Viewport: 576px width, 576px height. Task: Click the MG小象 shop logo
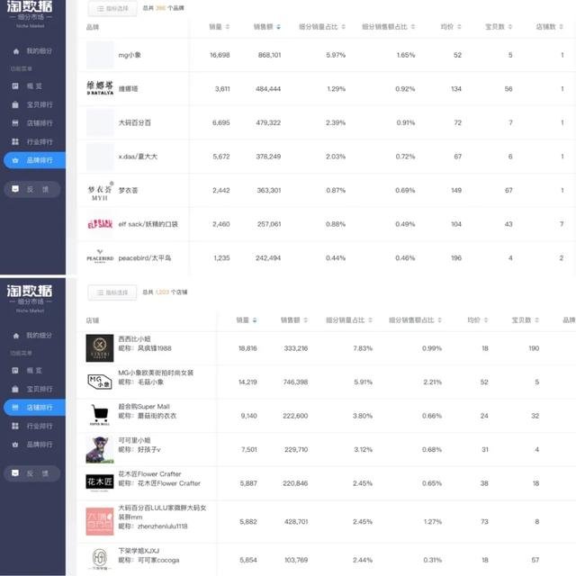(100, 382)
